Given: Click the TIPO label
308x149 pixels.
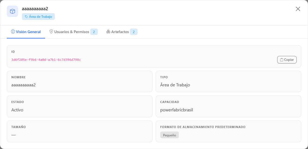Looking at the screenshot, I should 164,77.
